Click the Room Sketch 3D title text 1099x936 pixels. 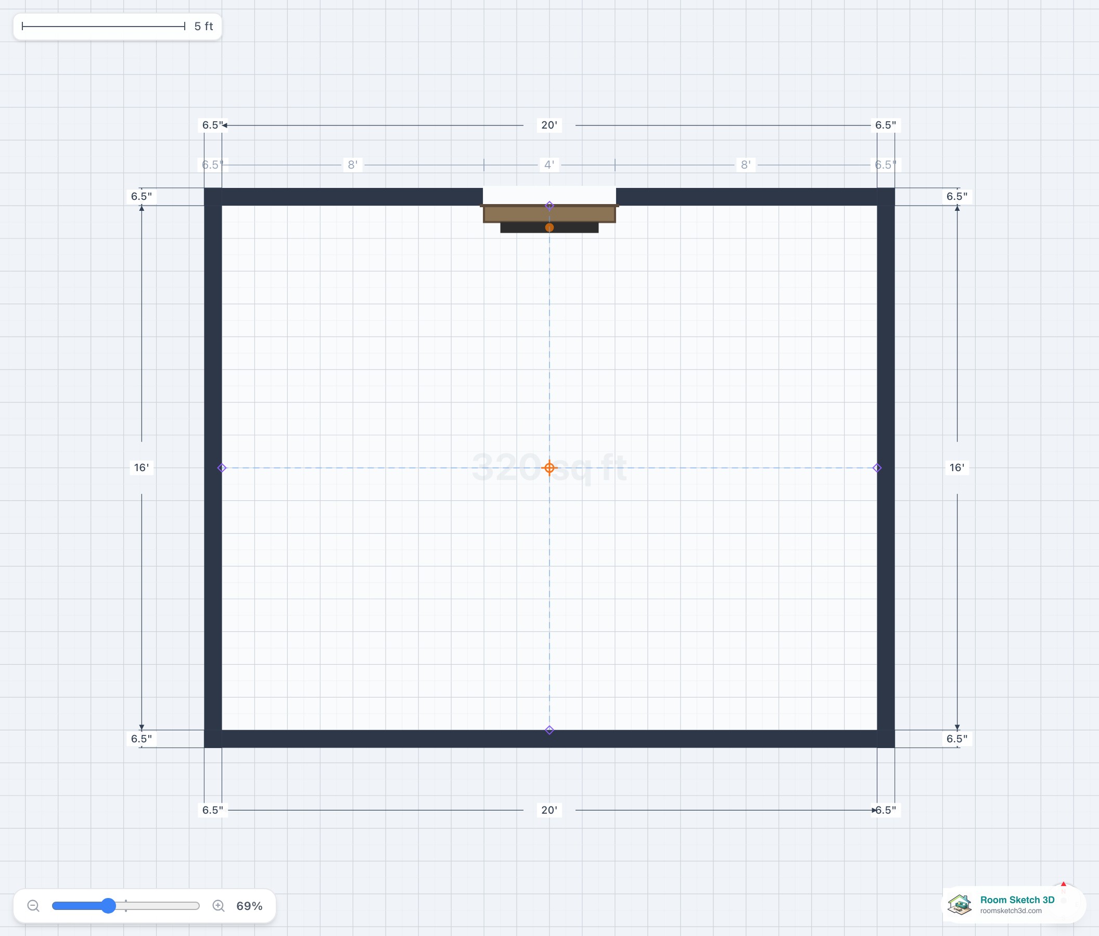coord(1017,900)
